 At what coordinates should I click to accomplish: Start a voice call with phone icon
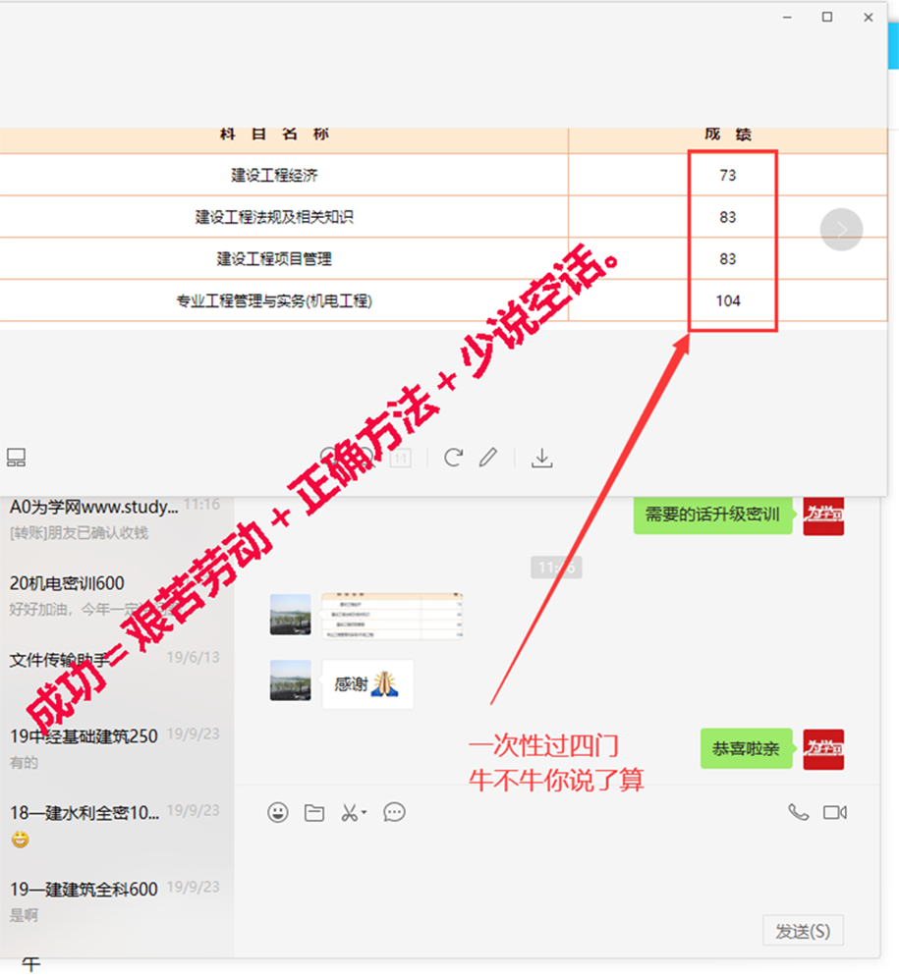tap(799, 812)
